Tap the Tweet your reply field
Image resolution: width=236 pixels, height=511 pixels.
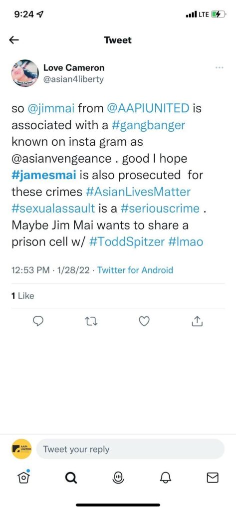130,450
